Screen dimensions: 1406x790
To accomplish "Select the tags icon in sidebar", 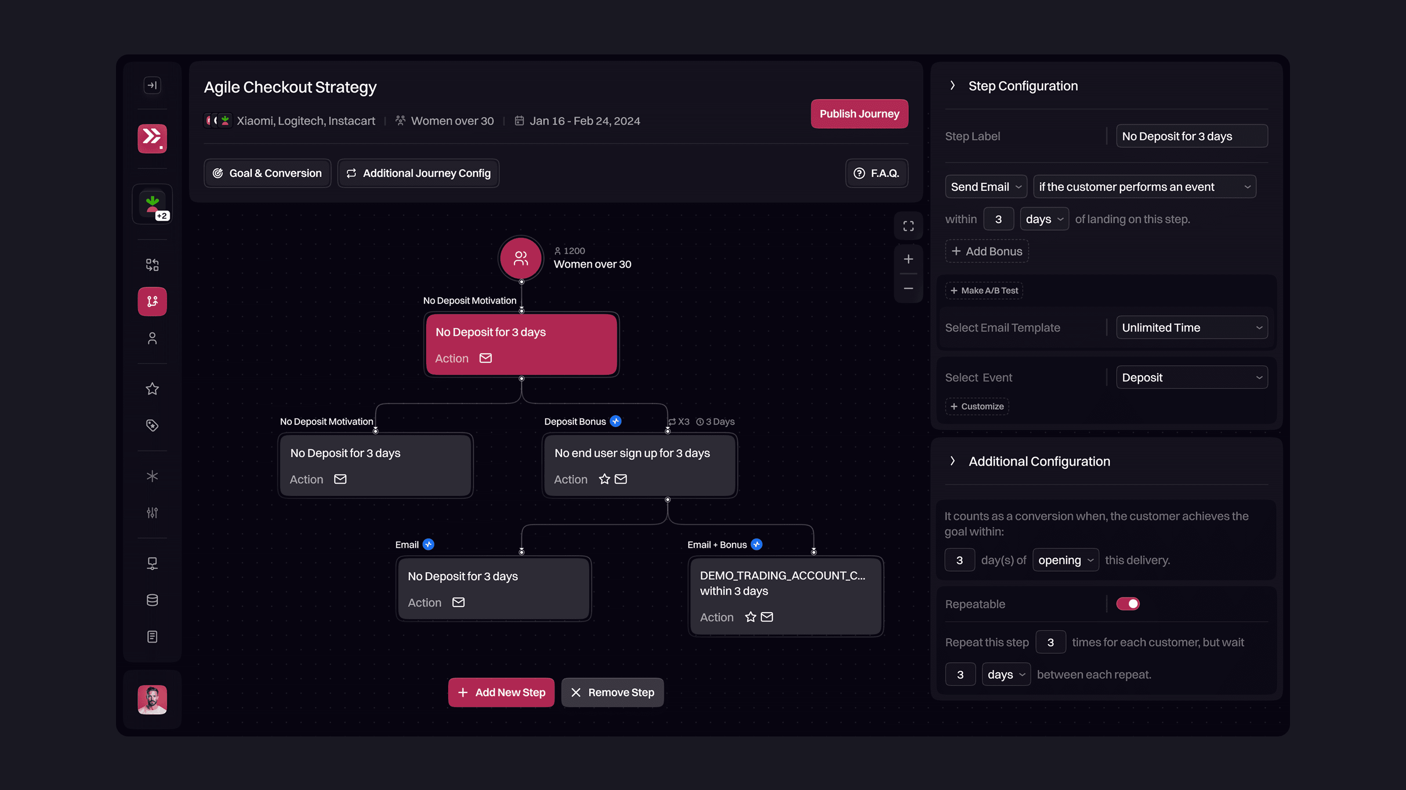I will point(152,426).
